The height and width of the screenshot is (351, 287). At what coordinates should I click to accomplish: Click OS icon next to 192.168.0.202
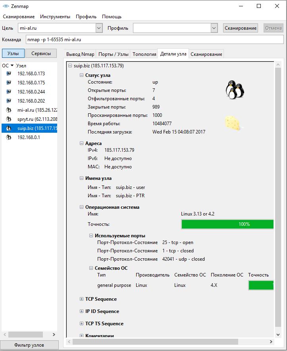pos(8,101)
